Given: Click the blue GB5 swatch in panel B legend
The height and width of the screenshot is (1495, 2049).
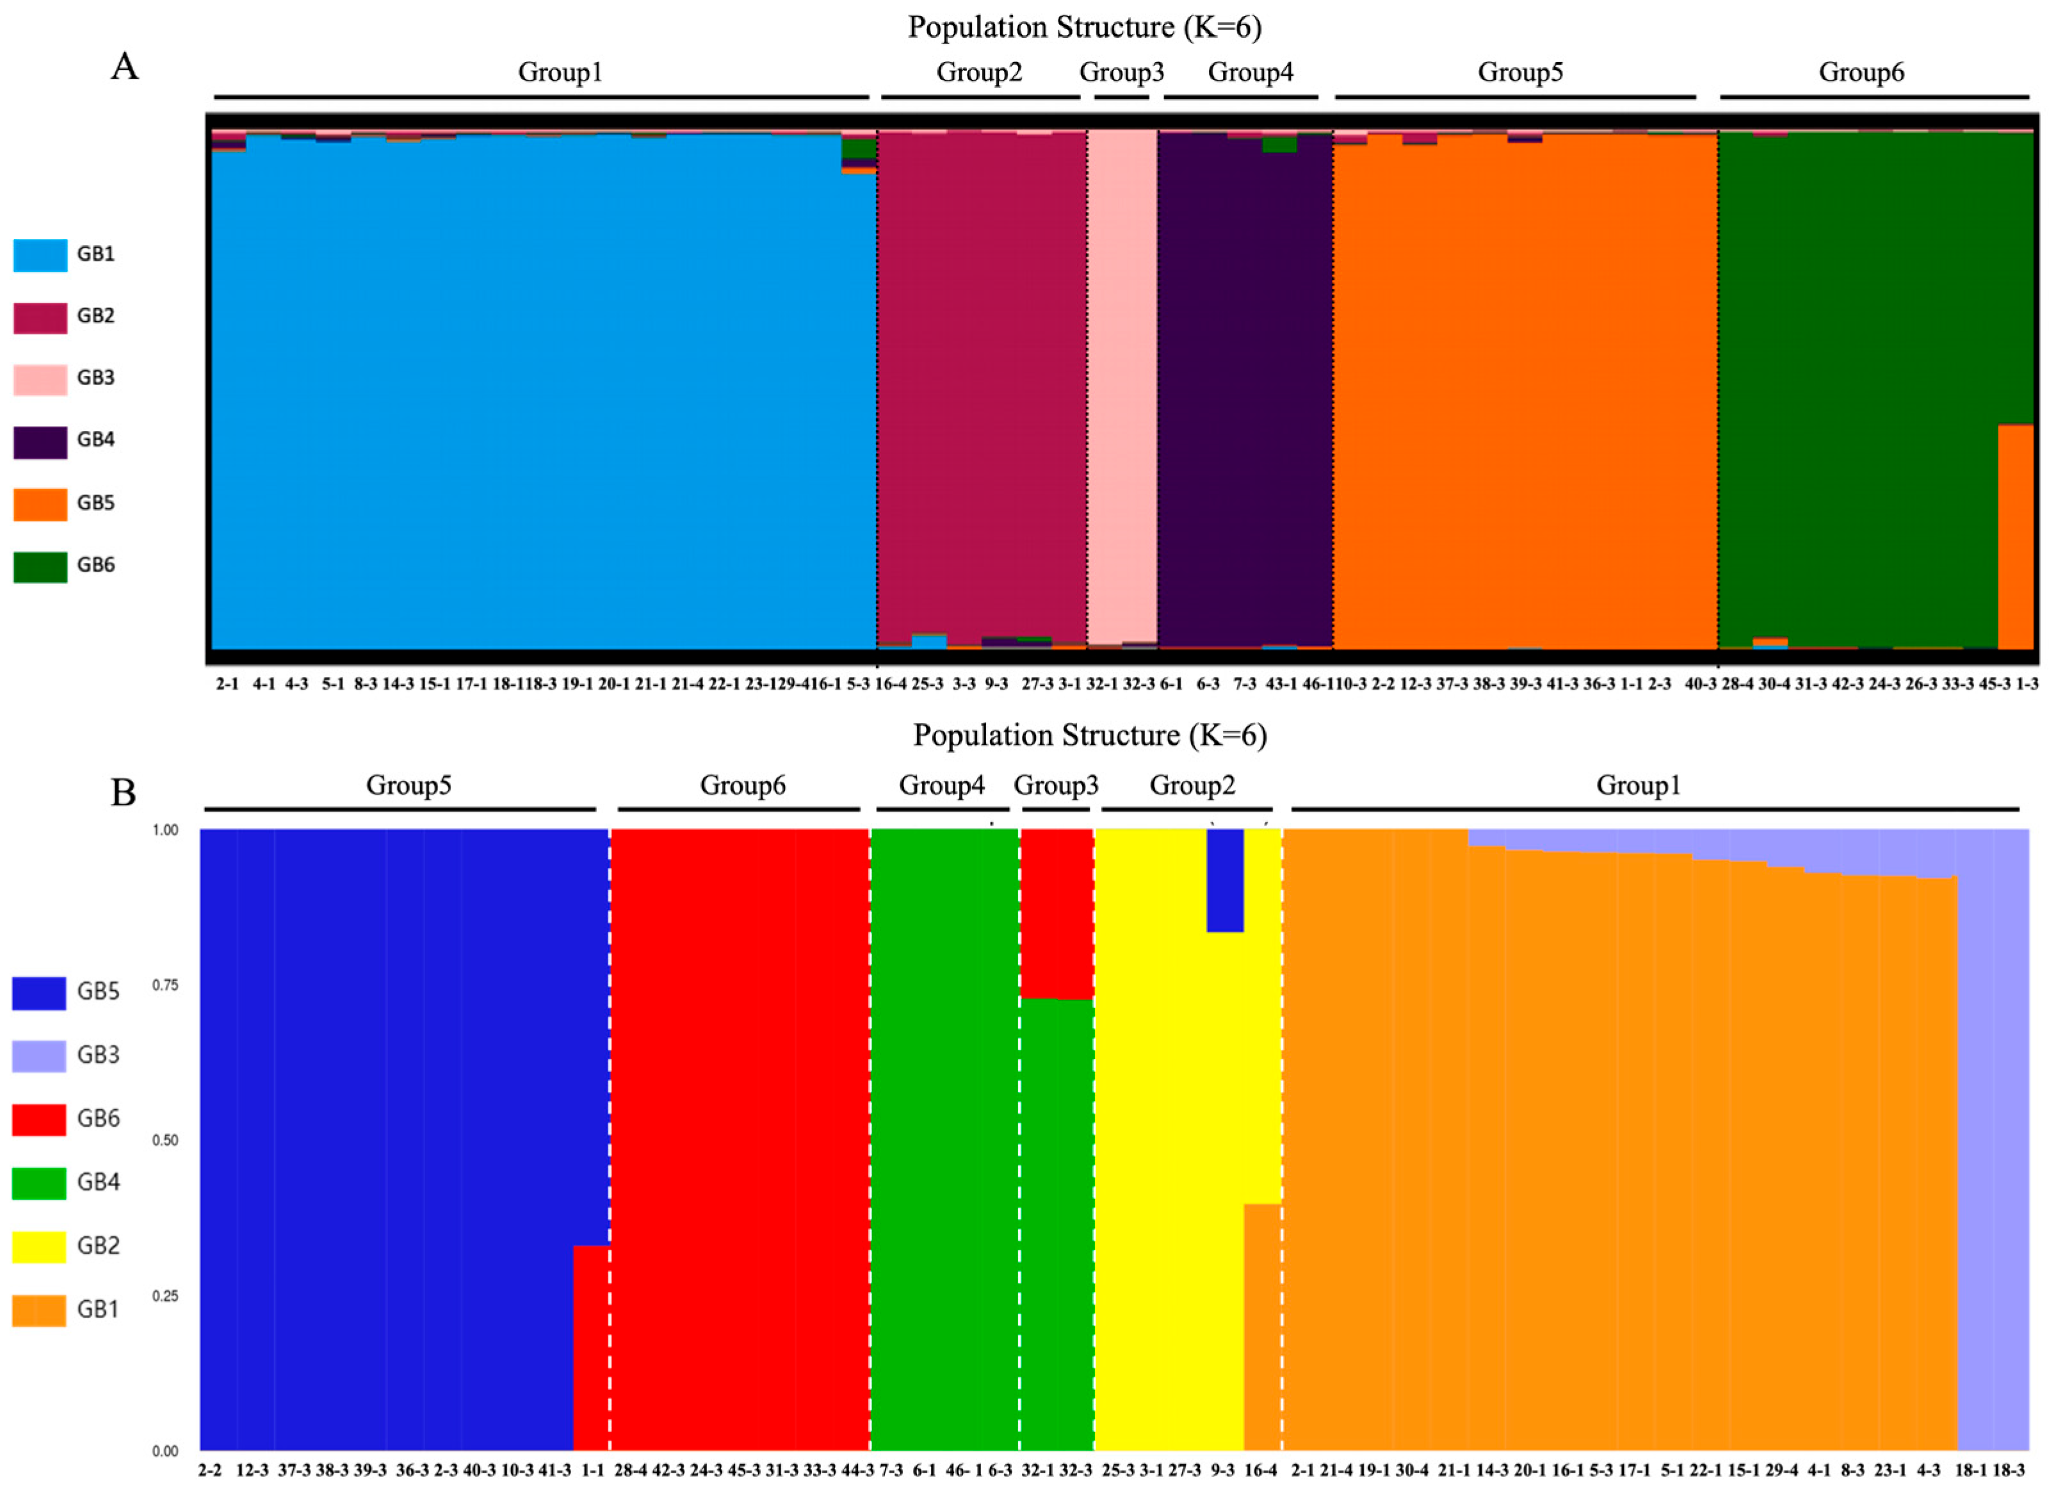Looking at the screenshot, I should (x=39, y=993).
